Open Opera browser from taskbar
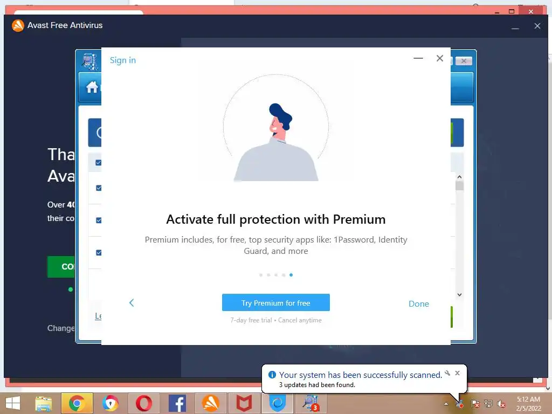 [x=143, y=403]
